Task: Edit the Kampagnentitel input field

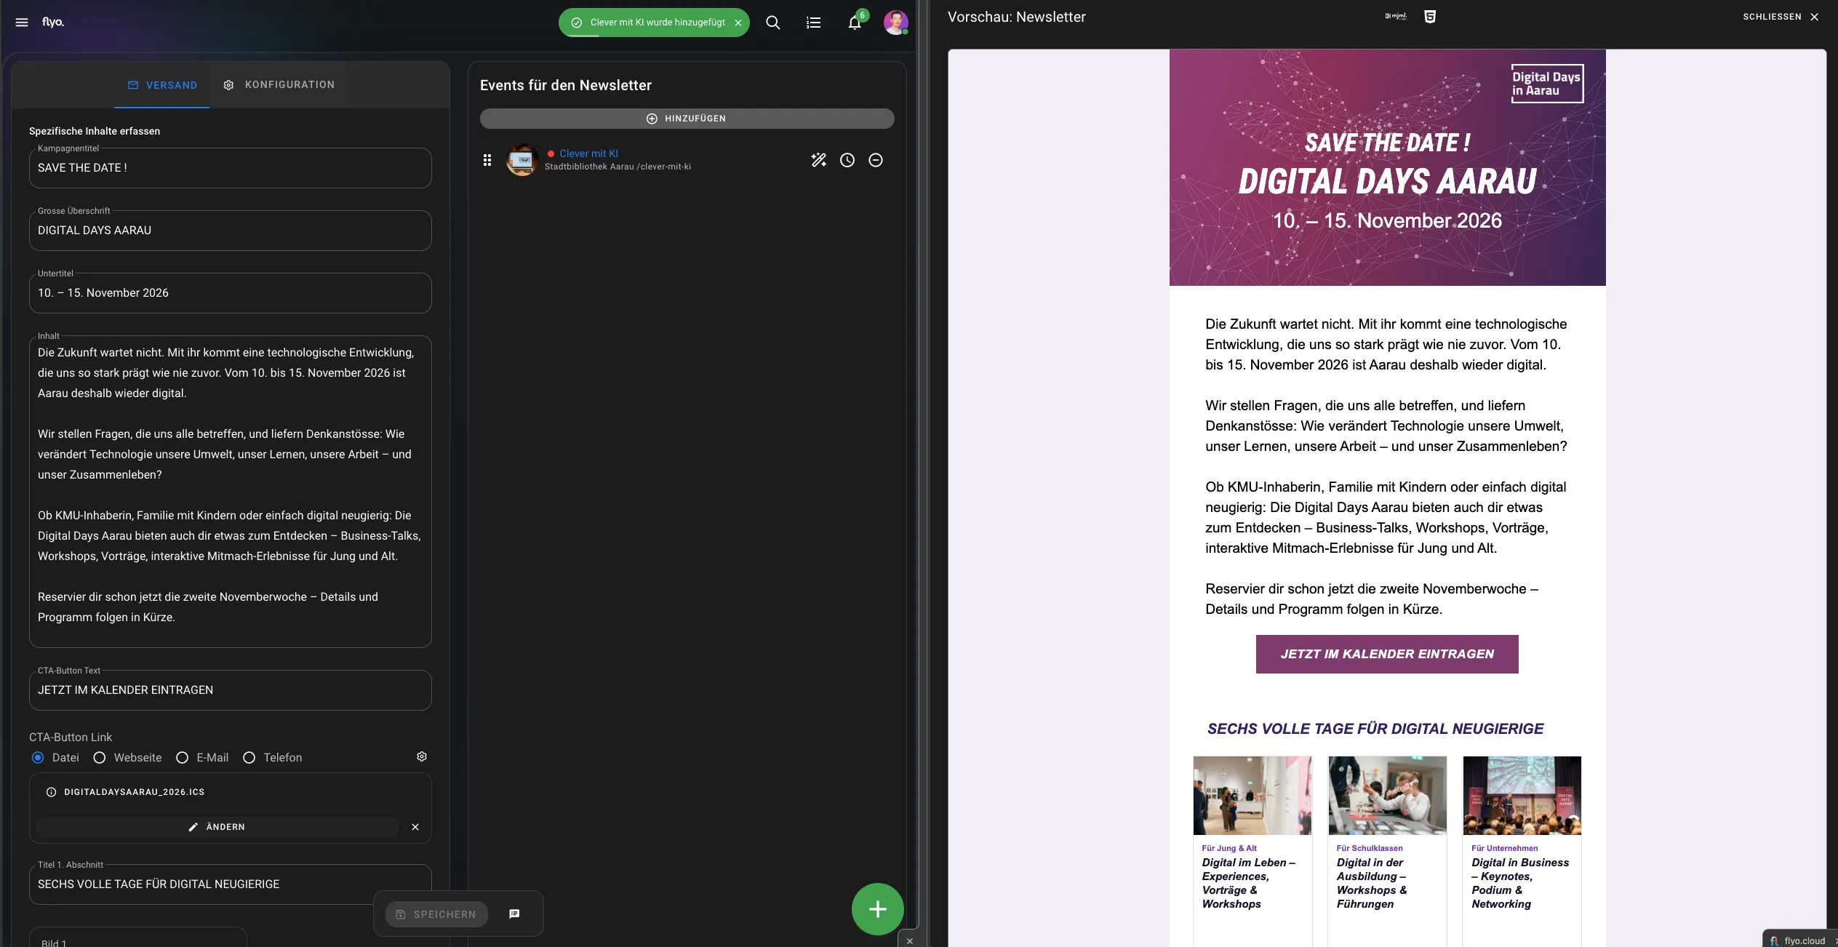Action: [231, 168]
